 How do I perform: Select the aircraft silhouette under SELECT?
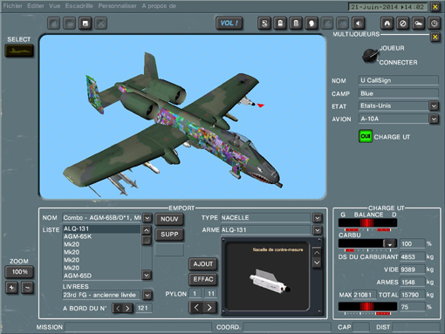(x=19, y=51)
